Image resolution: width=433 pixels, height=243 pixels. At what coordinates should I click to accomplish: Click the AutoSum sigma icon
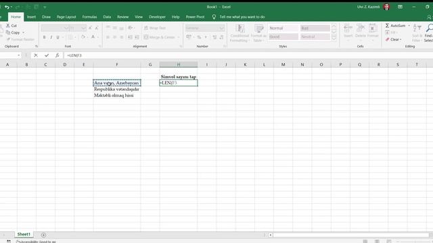tap(387, 26)
